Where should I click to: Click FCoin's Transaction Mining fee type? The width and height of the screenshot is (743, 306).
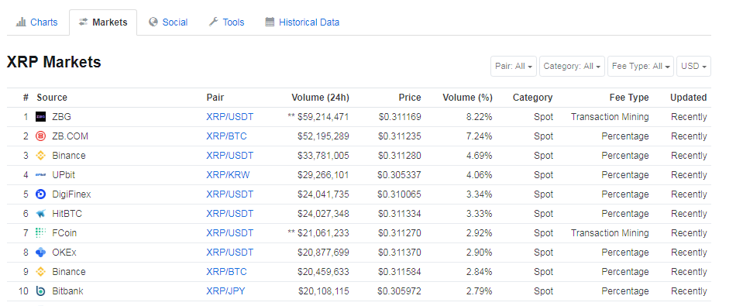tap(610, 233)
